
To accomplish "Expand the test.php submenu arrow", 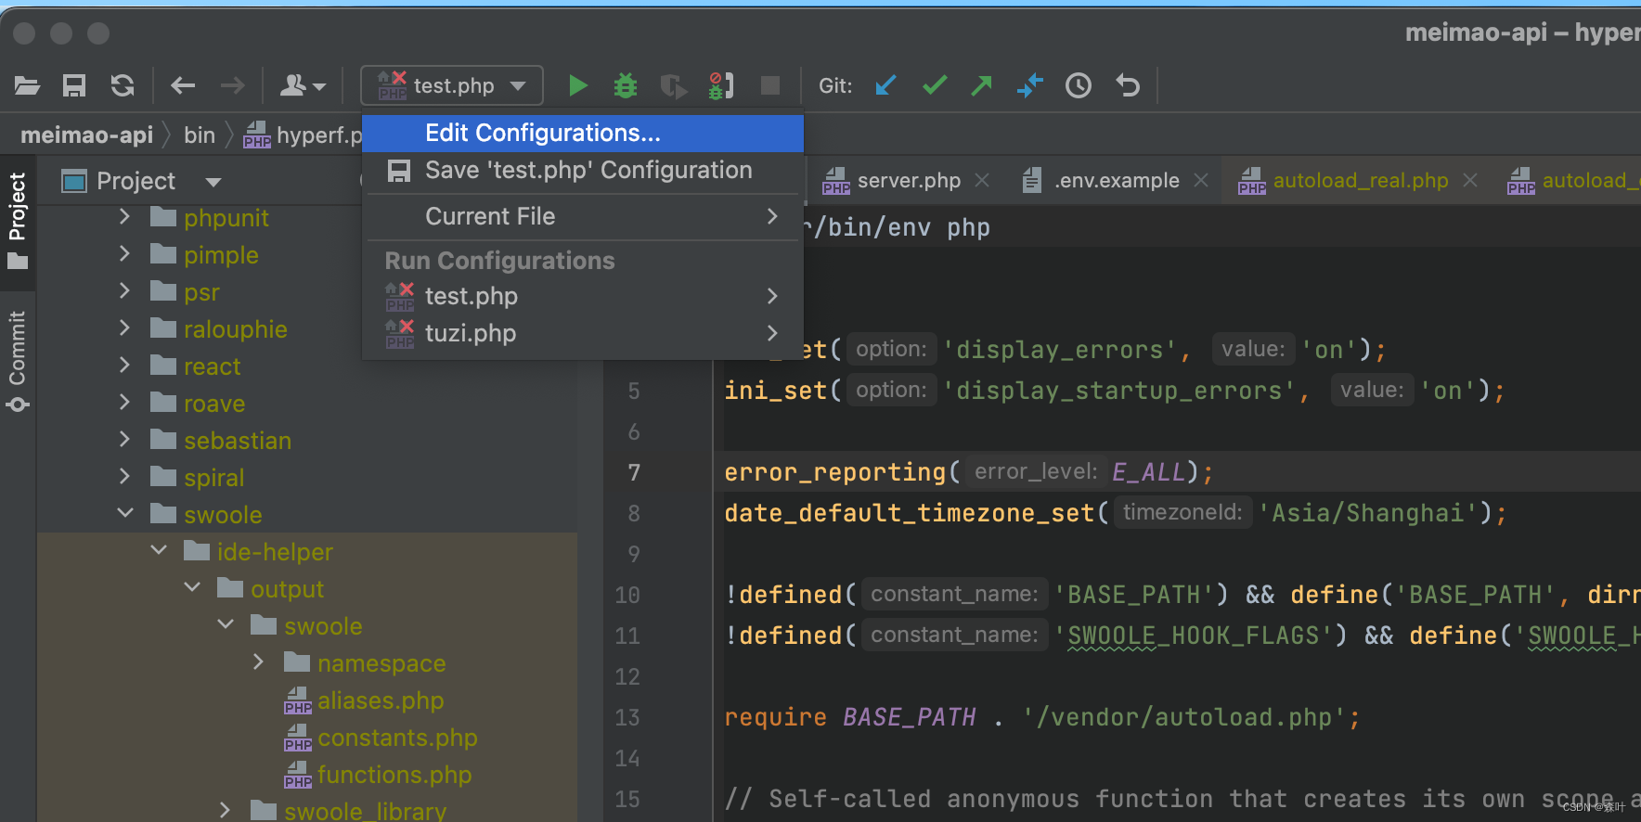I will tap(771, 296).
